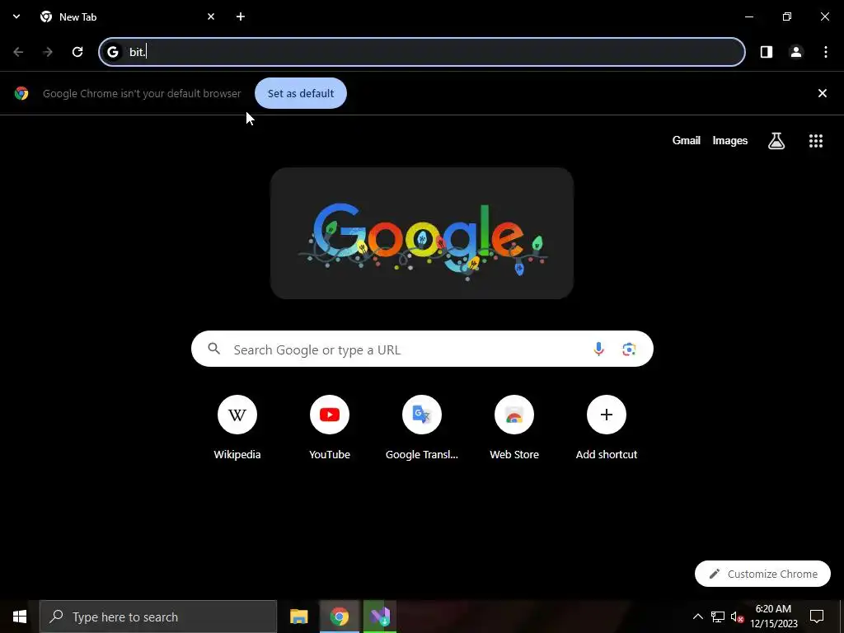Search by image with Google Lens icon
The height and width of the screenshot is (633, 844).
pyautogui.click(x=629, y=349)
